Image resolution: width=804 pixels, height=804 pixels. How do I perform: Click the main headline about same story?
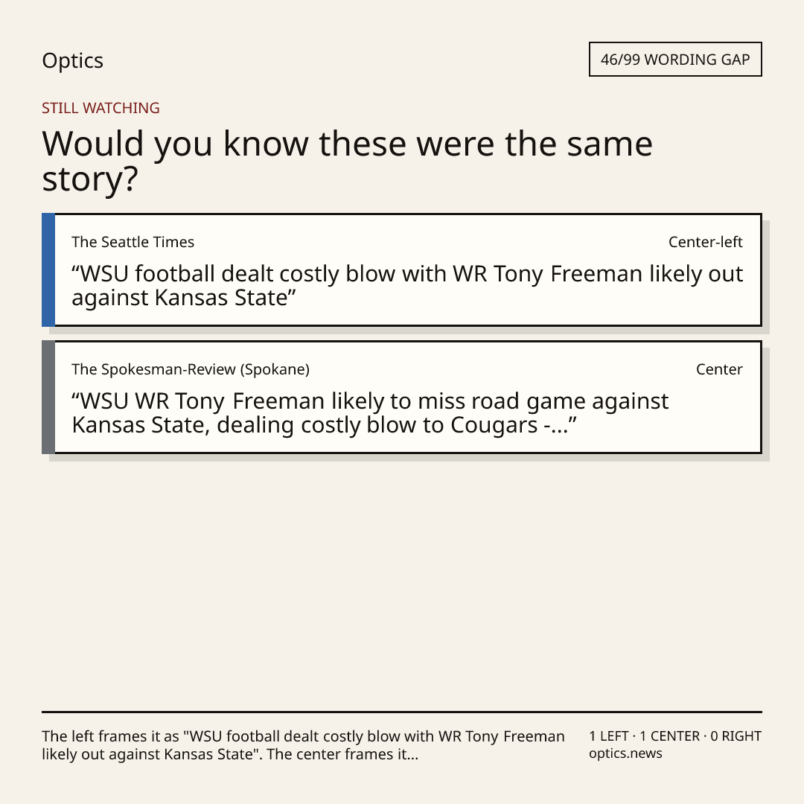click(x=347, y=161)
